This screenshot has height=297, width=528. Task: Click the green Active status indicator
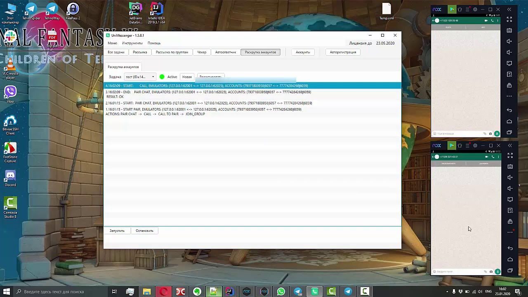[x=162, y=77]
